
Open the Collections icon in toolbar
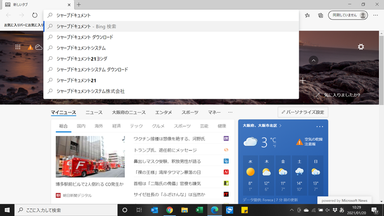320,15
